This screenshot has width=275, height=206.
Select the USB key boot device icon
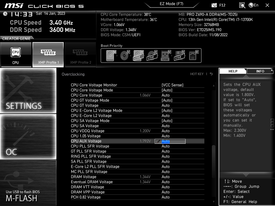click(x=165, y=56)
